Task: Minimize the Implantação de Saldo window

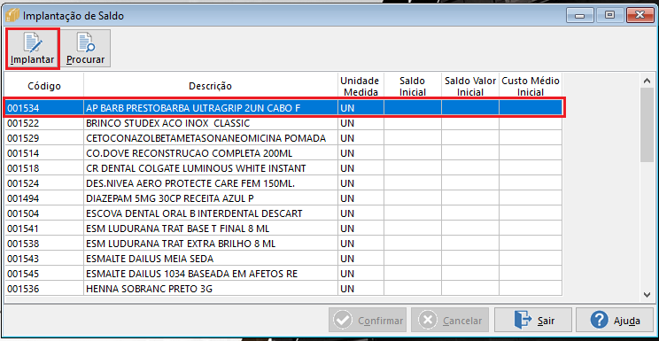Action: click(580, 16)
